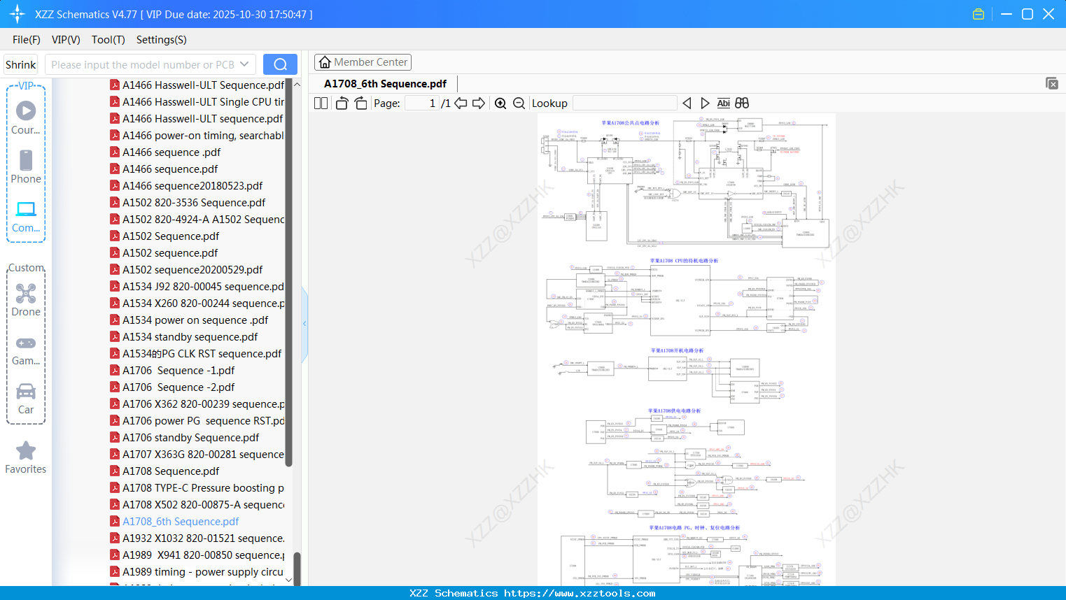1066x600 pixels.
Task: Open A1989 timing - power supply file
Action: (x=197, y=572)
